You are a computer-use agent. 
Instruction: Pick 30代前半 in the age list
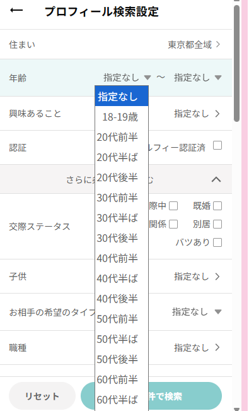pos(122,198)
